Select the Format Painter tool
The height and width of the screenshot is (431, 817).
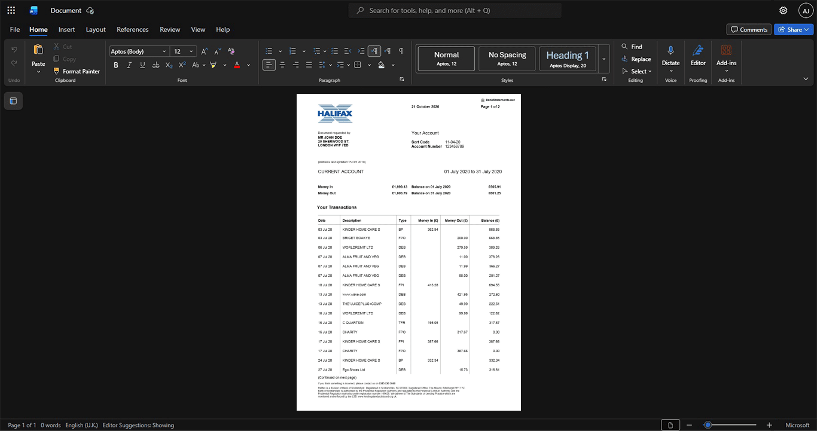click(x=77, y=71)
